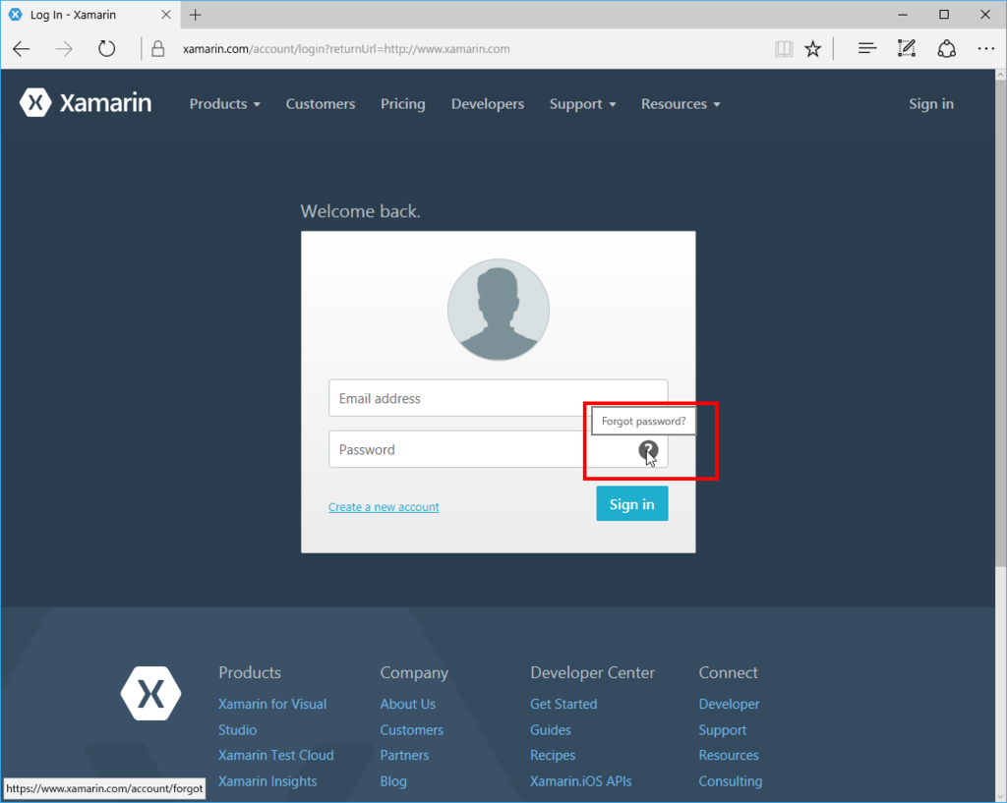Screen dimensions: 1007x803
Task: Open Resources link under Connect
Action: coord(729,756)
